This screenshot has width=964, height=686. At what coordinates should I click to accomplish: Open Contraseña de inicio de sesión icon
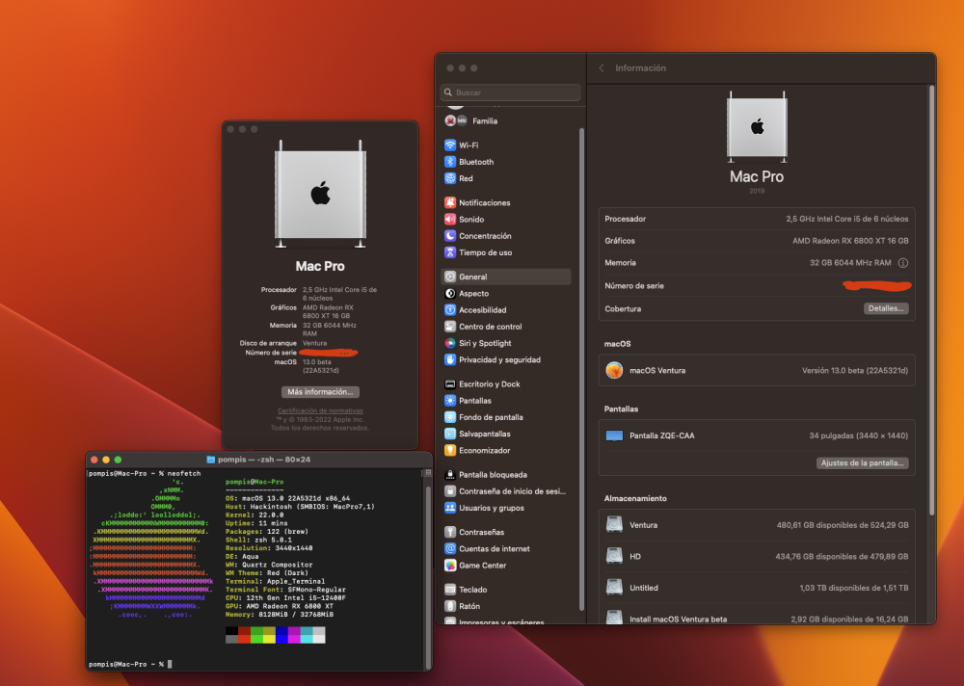pos(450,491)
